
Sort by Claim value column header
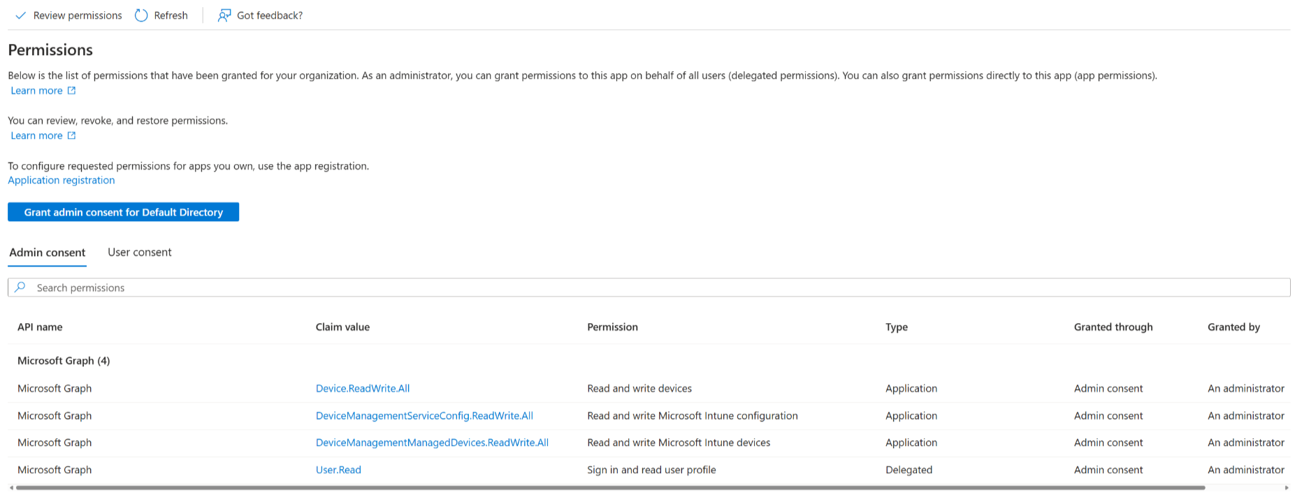[x=342, y=327]
